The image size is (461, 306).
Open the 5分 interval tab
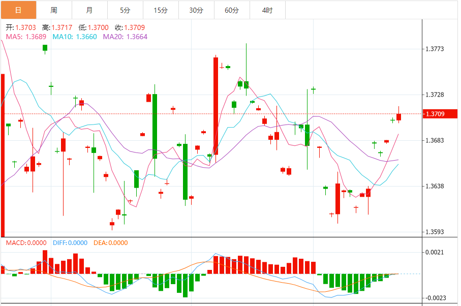125,10
